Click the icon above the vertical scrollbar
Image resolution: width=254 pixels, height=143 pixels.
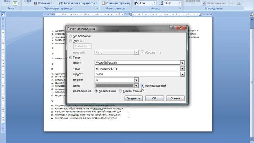pos(252,15)
